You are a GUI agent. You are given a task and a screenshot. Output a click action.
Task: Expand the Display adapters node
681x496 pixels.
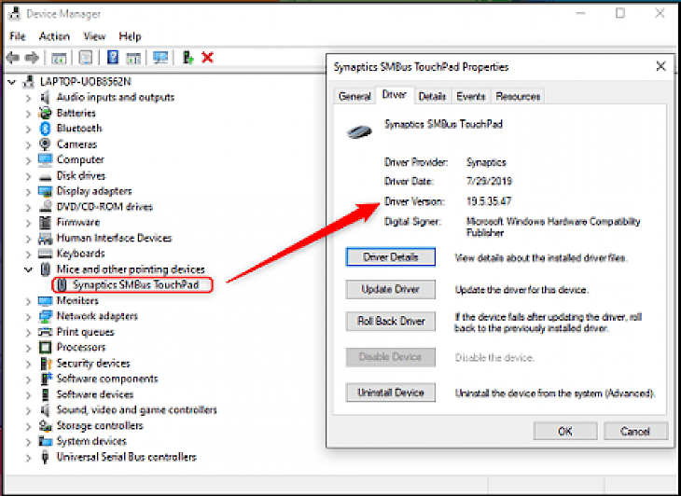coord(28,191)
